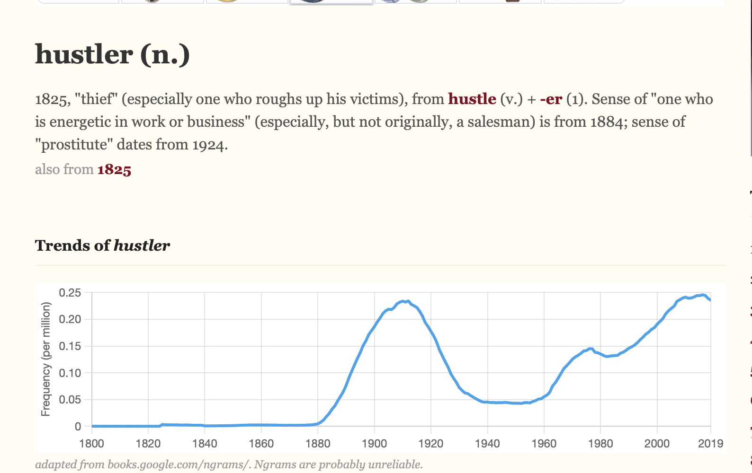Image resolution: width=752 pixels, height=473 pixels.
Task: Click the ngrams attribution note below chart
Action: (x=229, y=464)
